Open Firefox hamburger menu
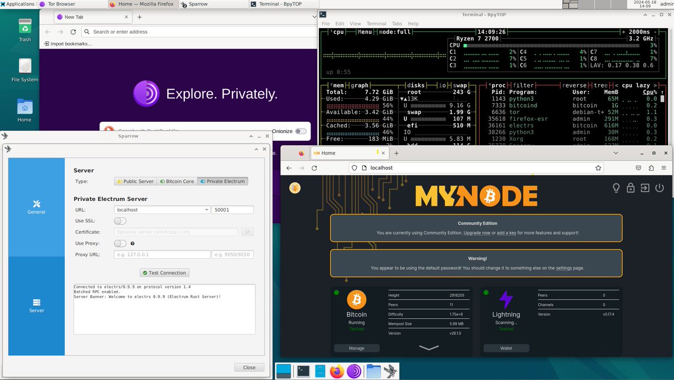The height and width of the screenshot is (380, 674). pos(664,168)
